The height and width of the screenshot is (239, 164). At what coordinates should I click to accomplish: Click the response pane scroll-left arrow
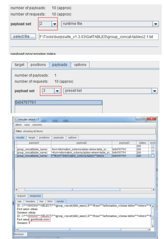pyautogui.click(x=17, y=230)
